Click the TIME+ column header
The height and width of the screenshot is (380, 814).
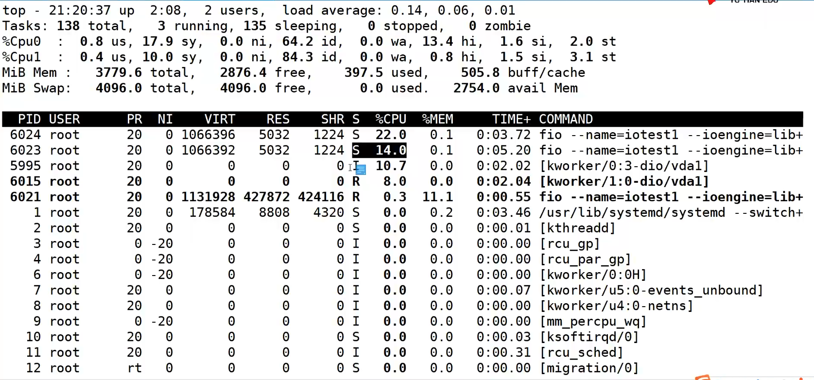click(511, 119)
